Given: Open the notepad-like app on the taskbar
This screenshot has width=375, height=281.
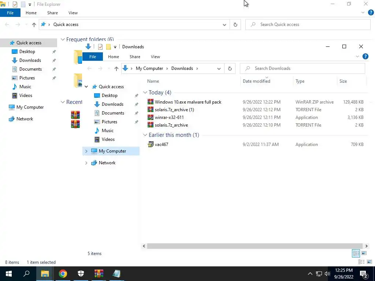Looking at the screenshot, I should pos(116,274).
